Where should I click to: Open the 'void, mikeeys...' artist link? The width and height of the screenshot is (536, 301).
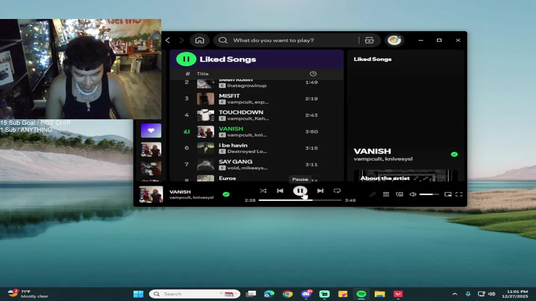coord(247,168)
